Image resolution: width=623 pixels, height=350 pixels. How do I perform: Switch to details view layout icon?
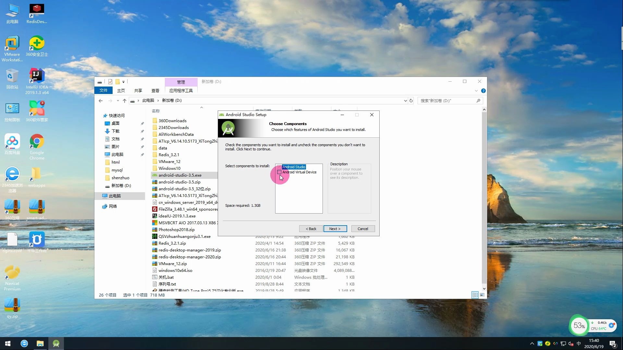475,295
